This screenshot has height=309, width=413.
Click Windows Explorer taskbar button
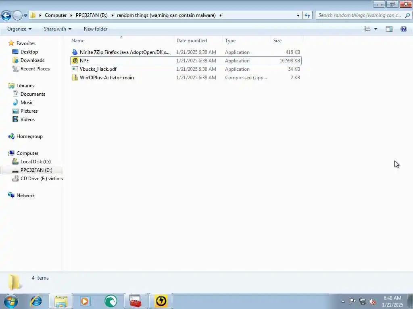pyautogui.click(x=61, y=301)
